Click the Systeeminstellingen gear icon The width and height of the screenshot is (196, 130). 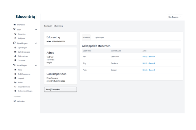coord(15,91)
